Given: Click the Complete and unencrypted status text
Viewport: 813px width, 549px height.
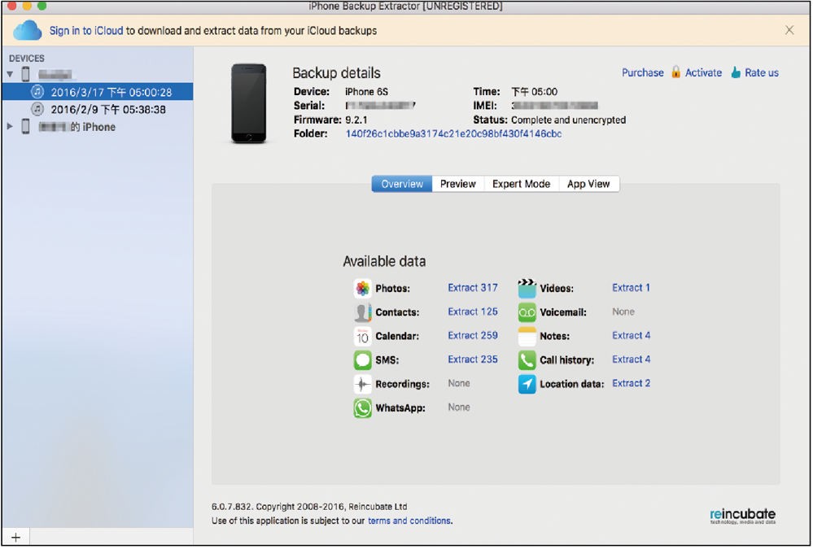Looking at the screenshot, I should coord(568,120).
